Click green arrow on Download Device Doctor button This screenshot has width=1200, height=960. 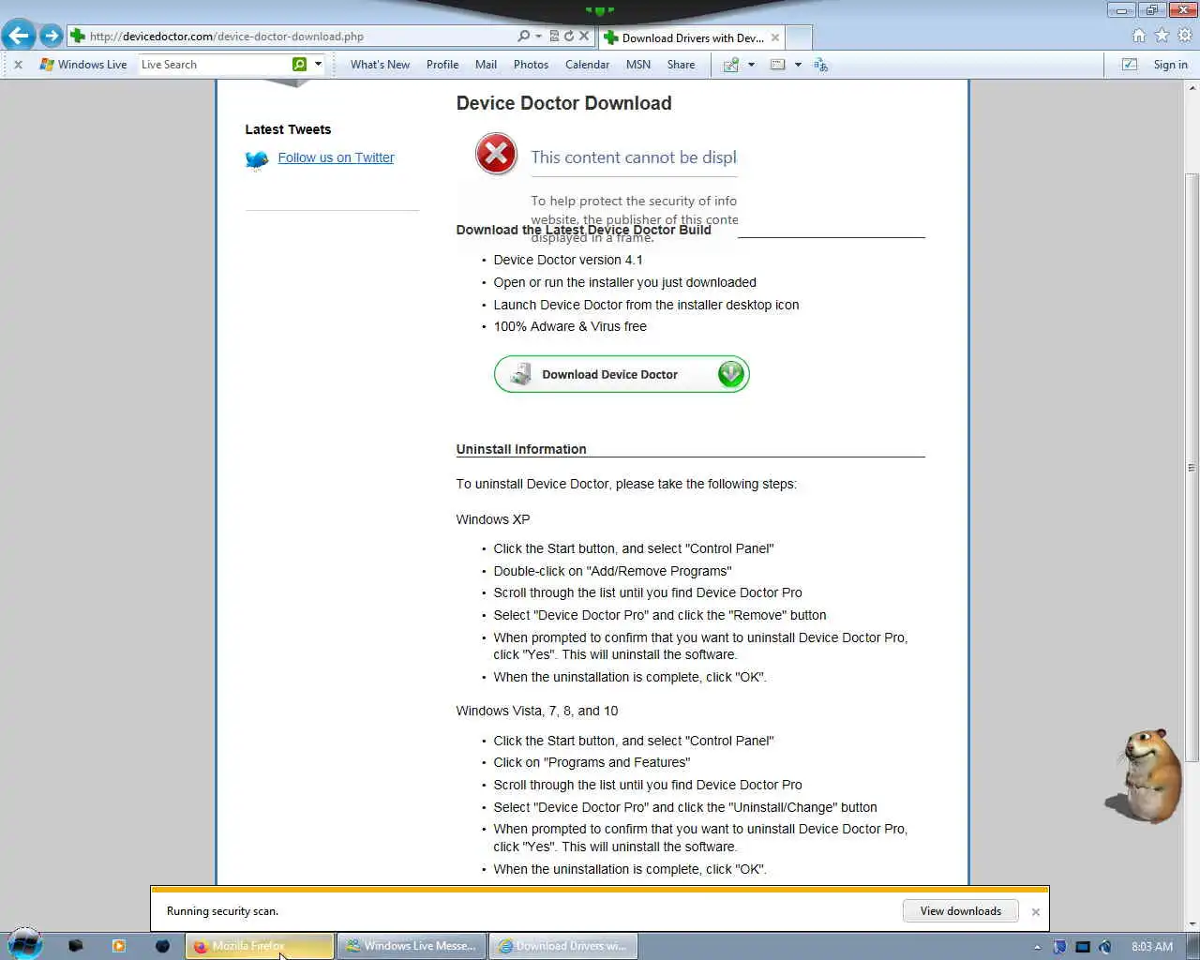731,374
